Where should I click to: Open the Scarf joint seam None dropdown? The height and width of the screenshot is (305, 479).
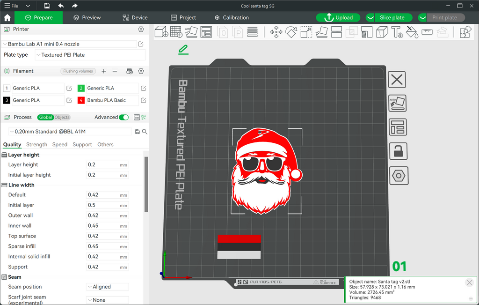click(x=108, y=300)
